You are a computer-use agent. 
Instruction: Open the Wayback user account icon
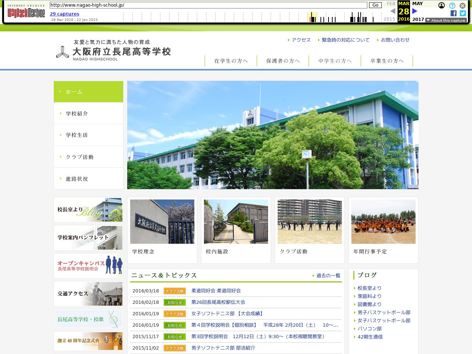(441, 6)
